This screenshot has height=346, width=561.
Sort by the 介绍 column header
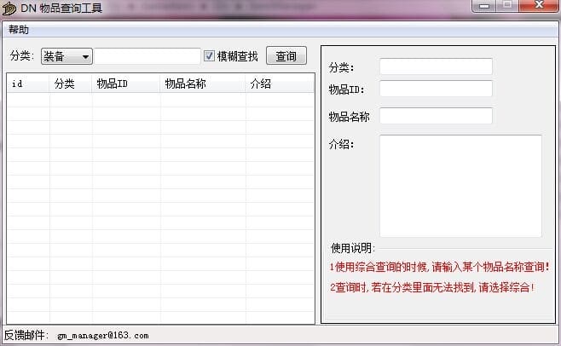click(x=280, y=84)
